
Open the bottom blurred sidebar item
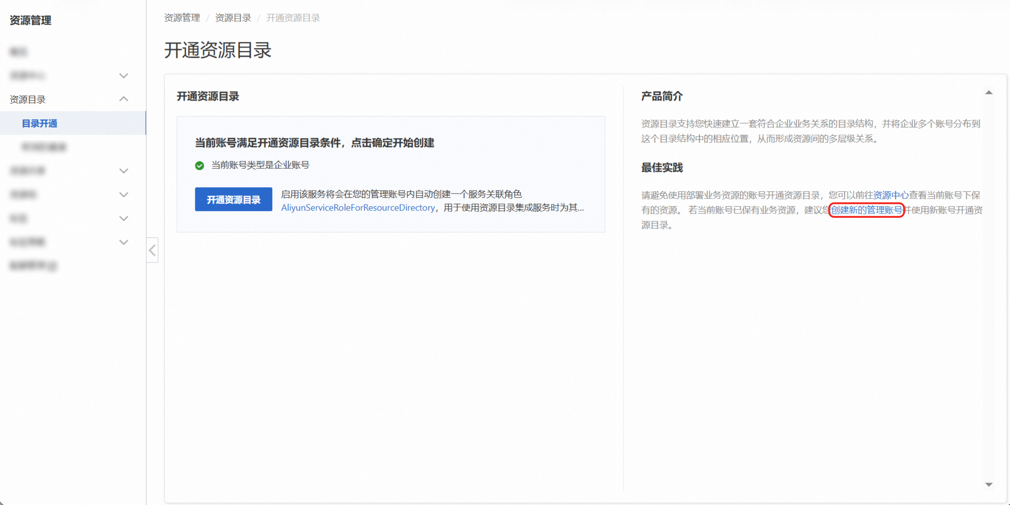pyautogui.click(x=33, y=266)
